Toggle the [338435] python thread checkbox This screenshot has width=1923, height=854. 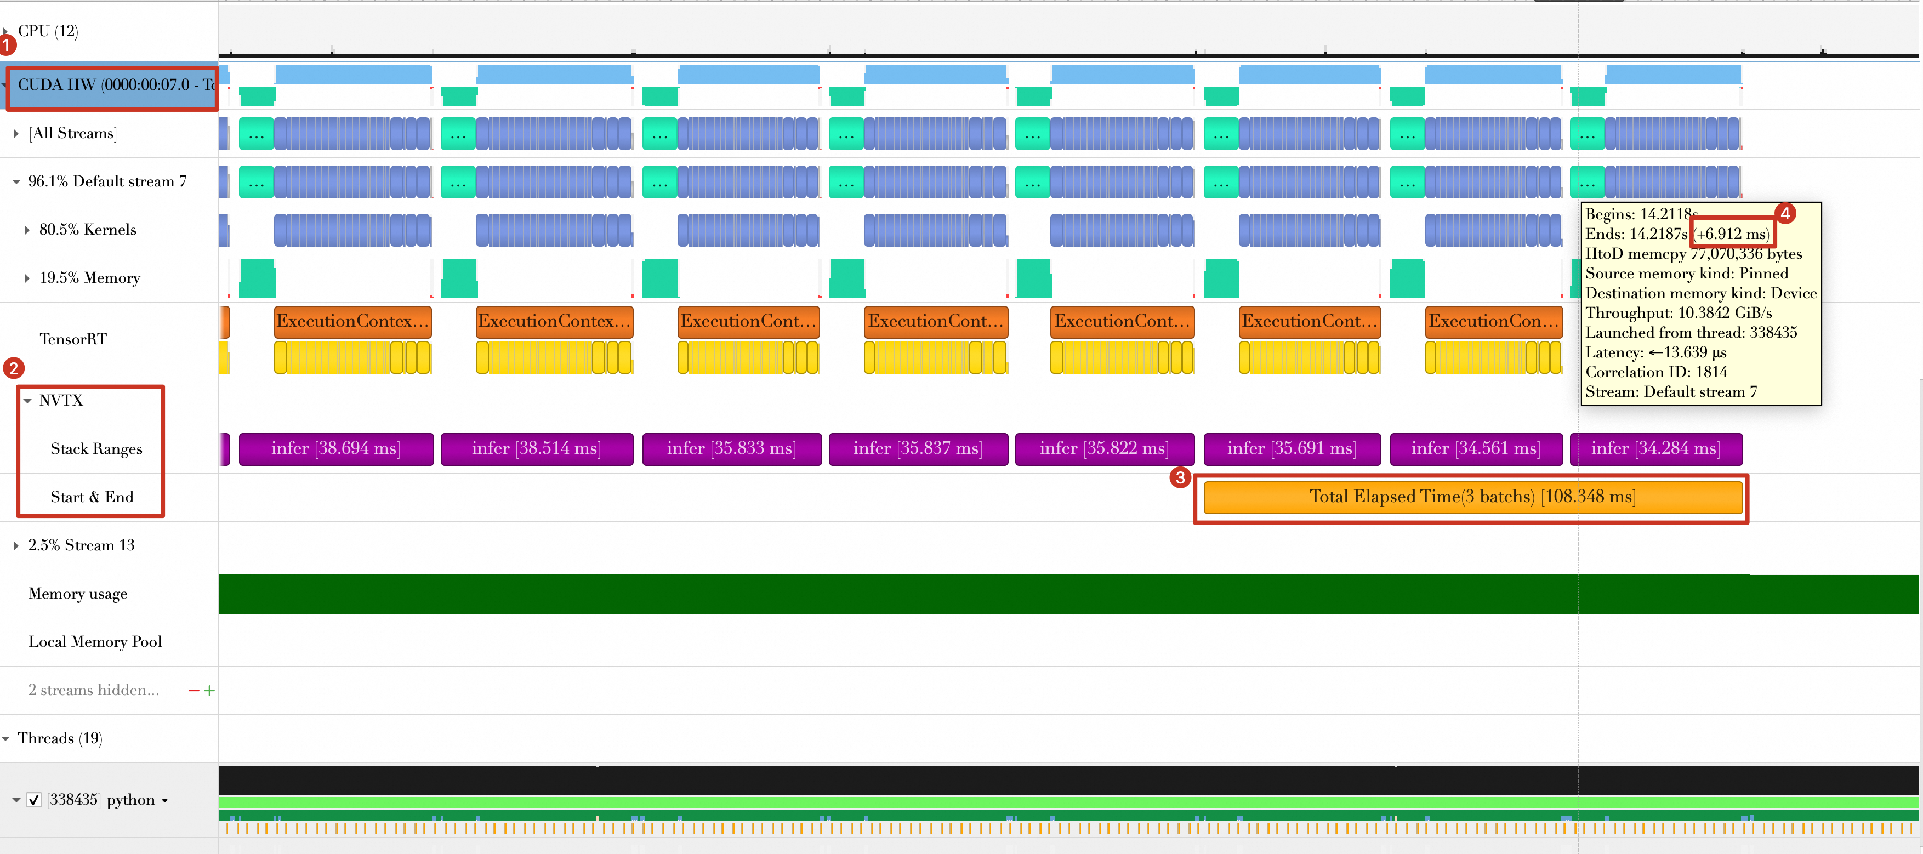tap(33, 800)
